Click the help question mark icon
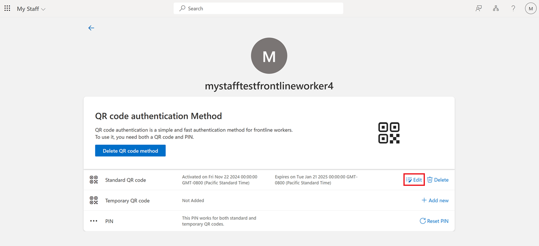Screen dimensions: 539x246 tap(513, 8)
